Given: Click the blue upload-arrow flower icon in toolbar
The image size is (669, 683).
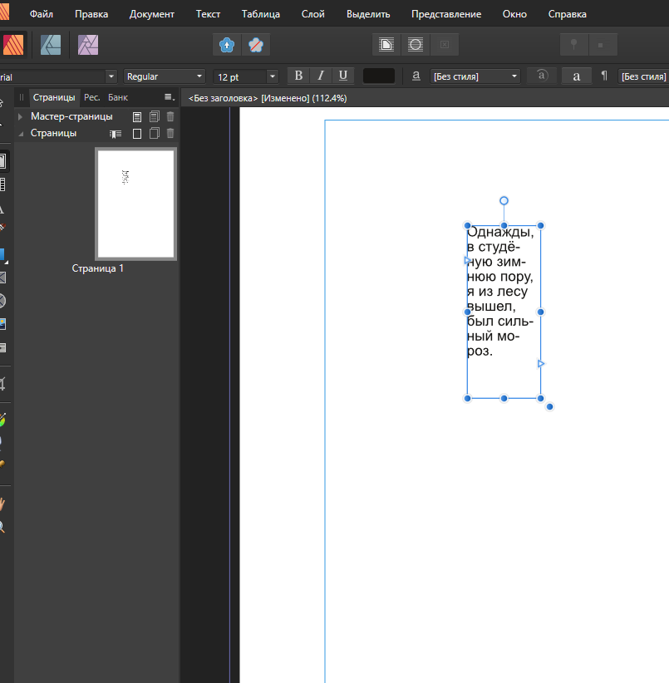Looking at the screenshot, I should (x=227, y=45).
